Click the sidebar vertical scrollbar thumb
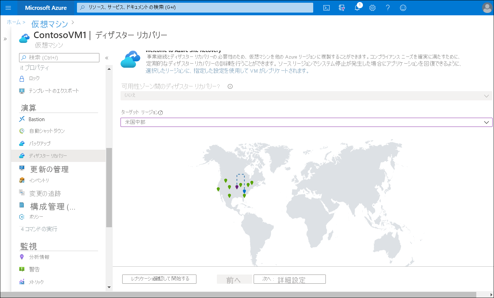The image size is (494, 298). click(x=109, y=187)
